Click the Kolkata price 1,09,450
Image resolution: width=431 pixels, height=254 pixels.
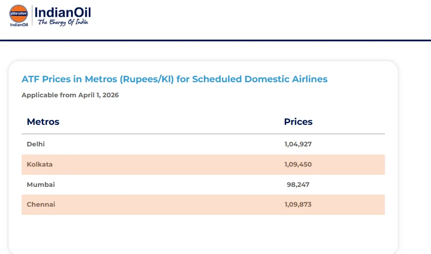click(x=298, y=164)
